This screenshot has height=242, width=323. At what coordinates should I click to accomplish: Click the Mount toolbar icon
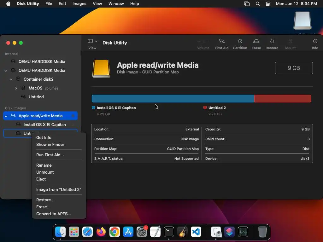click(290, 41)
